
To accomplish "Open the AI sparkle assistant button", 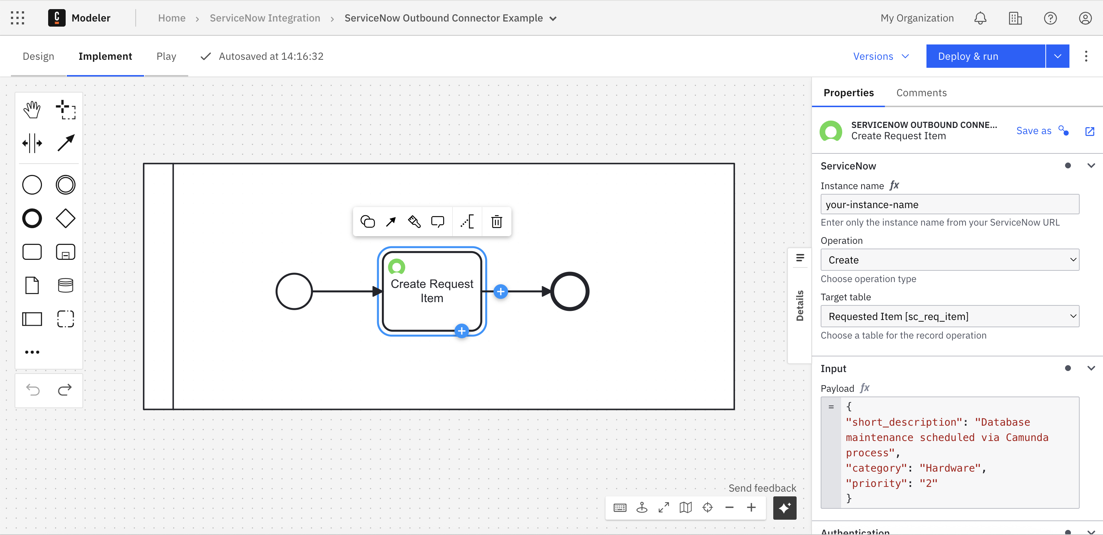I will pos(785,508).
